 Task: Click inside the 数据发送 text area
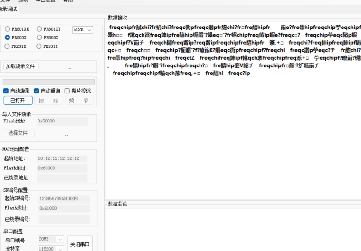pyautogui.click(x=233, y=228)
